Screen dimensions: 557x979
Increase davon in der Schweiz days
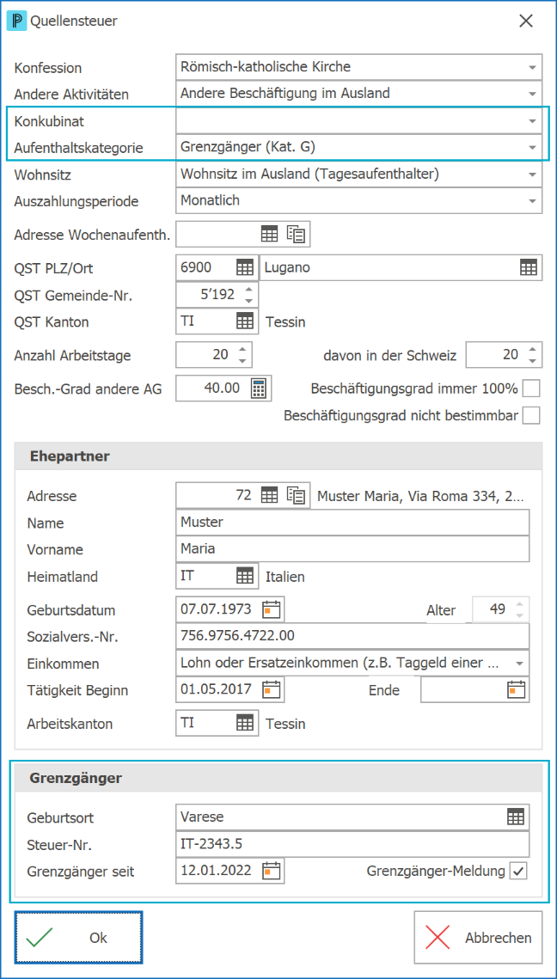point(531,350)
